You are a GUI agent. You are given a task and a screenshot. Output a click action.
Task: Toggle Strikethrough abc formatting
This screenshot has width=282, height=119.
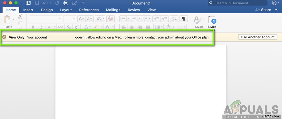click(60, 27)
